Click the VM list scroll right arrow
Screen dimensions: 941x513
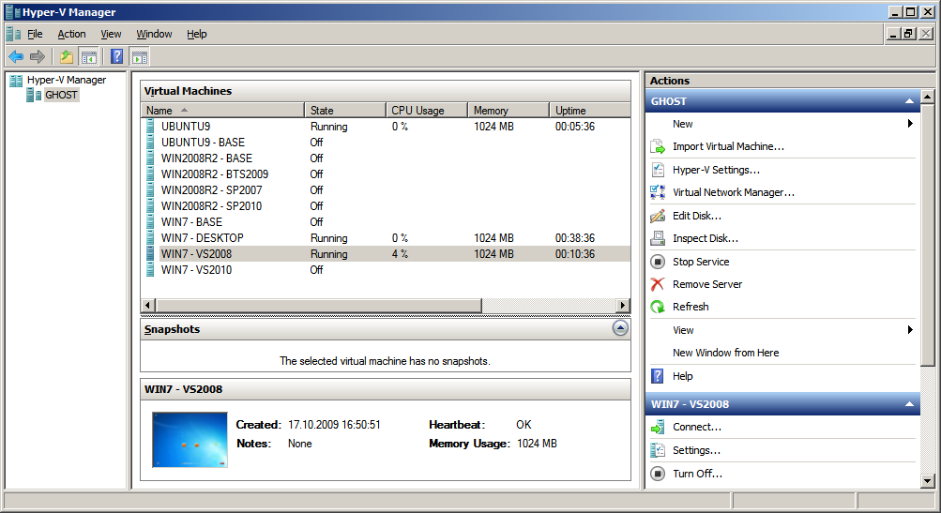pos(623,306)
